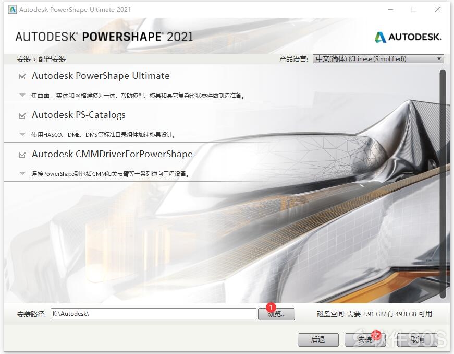Click the 后退 back button
Screen dimensions: 454x354
point(318,339)
